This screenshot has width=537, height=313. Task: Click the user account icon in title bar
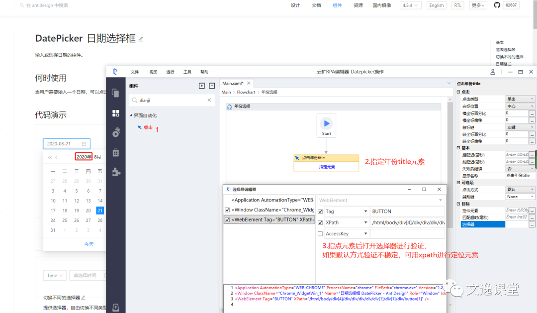coord(493,72)
